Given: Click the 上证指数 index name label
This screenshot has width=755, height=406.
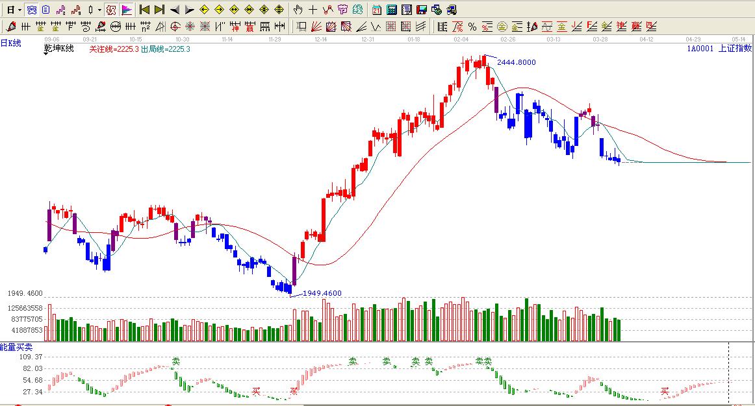Looking at the screenshot, I should click(x=734, y=48).
